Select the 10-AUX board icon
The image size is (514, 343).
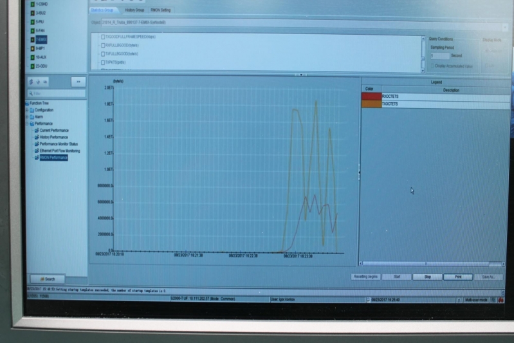tap(32, 57)
